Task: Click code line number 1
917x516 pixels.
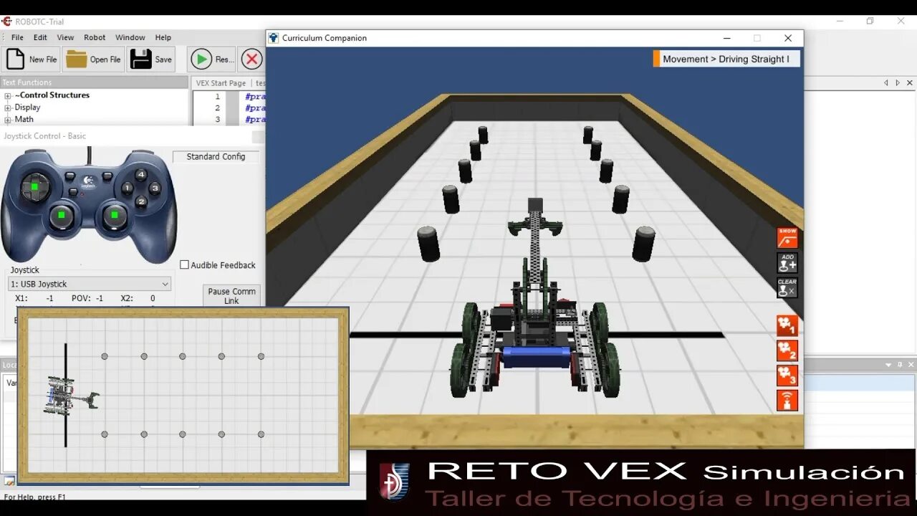Action: (218, 96)
